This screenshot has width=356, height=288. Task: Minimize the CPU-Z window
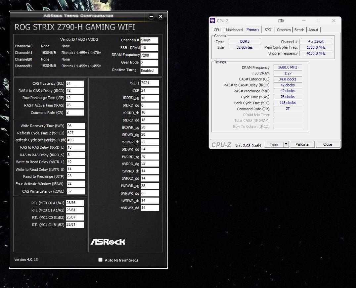click(x=303, y=21)
